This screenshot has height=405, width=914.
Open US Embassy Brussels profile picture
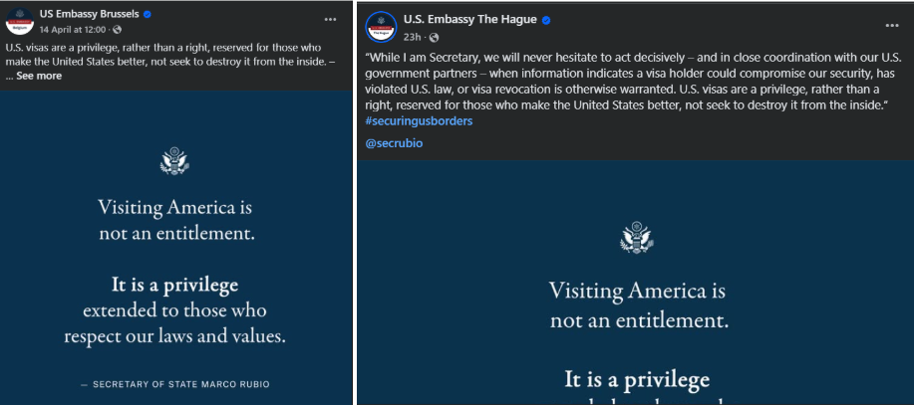click(x=20, y=21)
